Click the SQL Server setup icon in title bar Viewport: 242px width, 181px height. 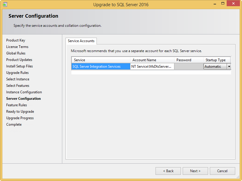(5, 4)
